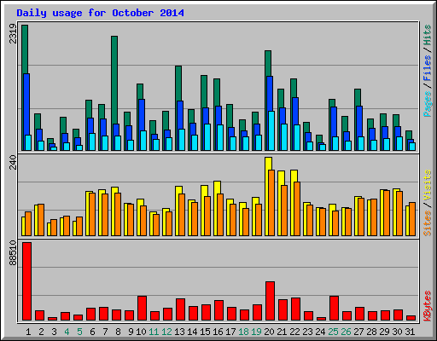Click the day "23" label on the x-axis

tap(307, 332)
